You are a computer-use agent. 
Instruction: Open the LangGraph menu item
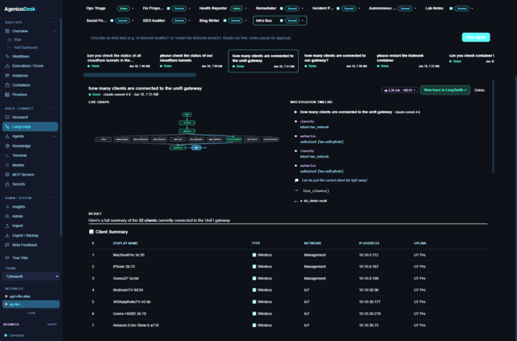coord(30,127)
